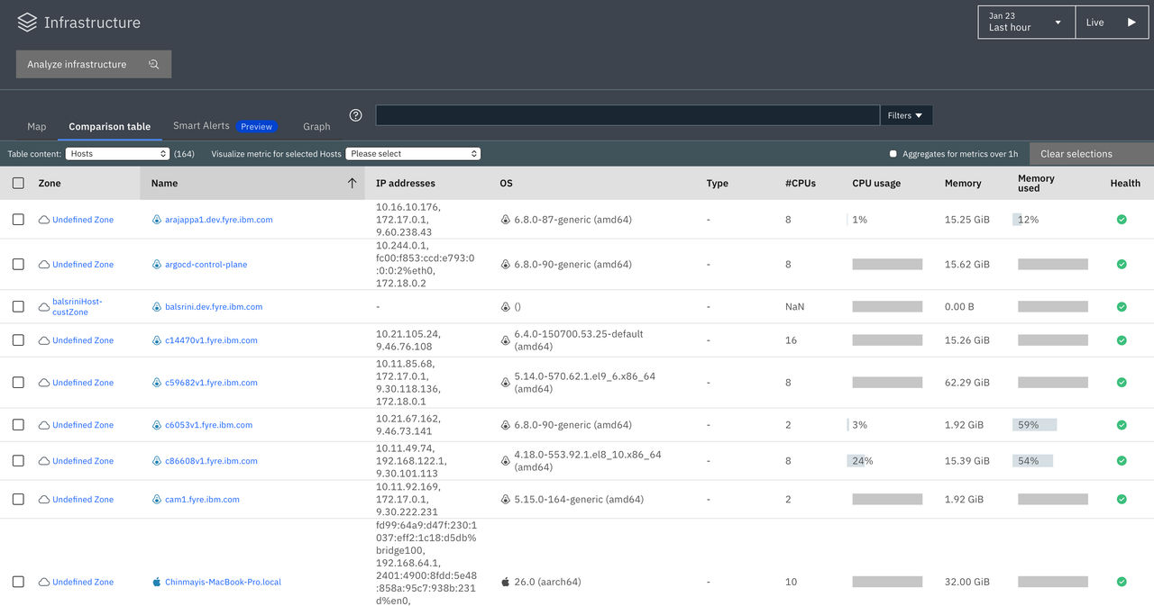Click the green health check for argocd-control-plane row

point(1122,265)
